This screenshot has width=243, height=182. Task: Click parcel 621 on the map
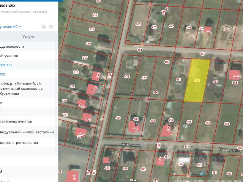(138, 24)
